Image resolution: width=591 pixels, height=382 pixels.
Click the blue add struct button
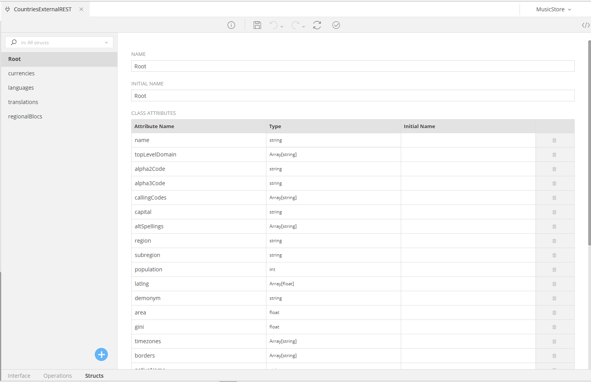tap(101, 354)
